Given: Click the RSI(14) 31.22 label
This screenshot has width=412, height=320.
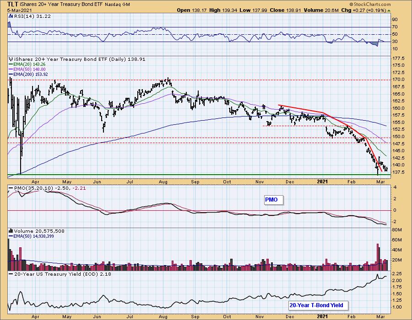Looking at the screenshot, I should 33,16.
